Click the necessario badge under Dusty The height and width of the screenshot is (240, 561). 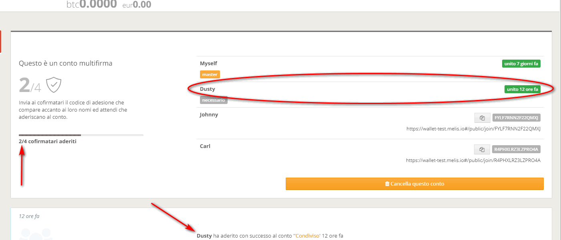(x=214, y=100)
